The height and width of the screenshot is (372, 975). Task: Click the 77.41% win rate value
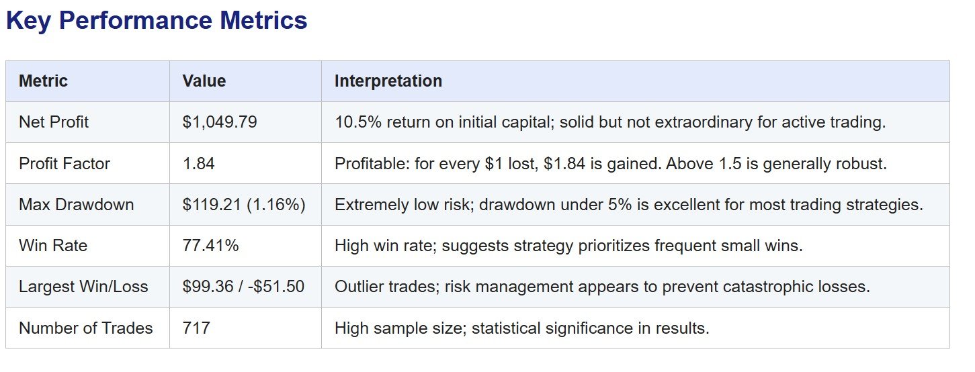tap(210, 246)
